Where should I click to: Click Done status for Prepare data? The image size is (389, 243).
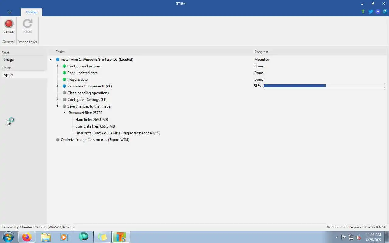click(259, 80)
